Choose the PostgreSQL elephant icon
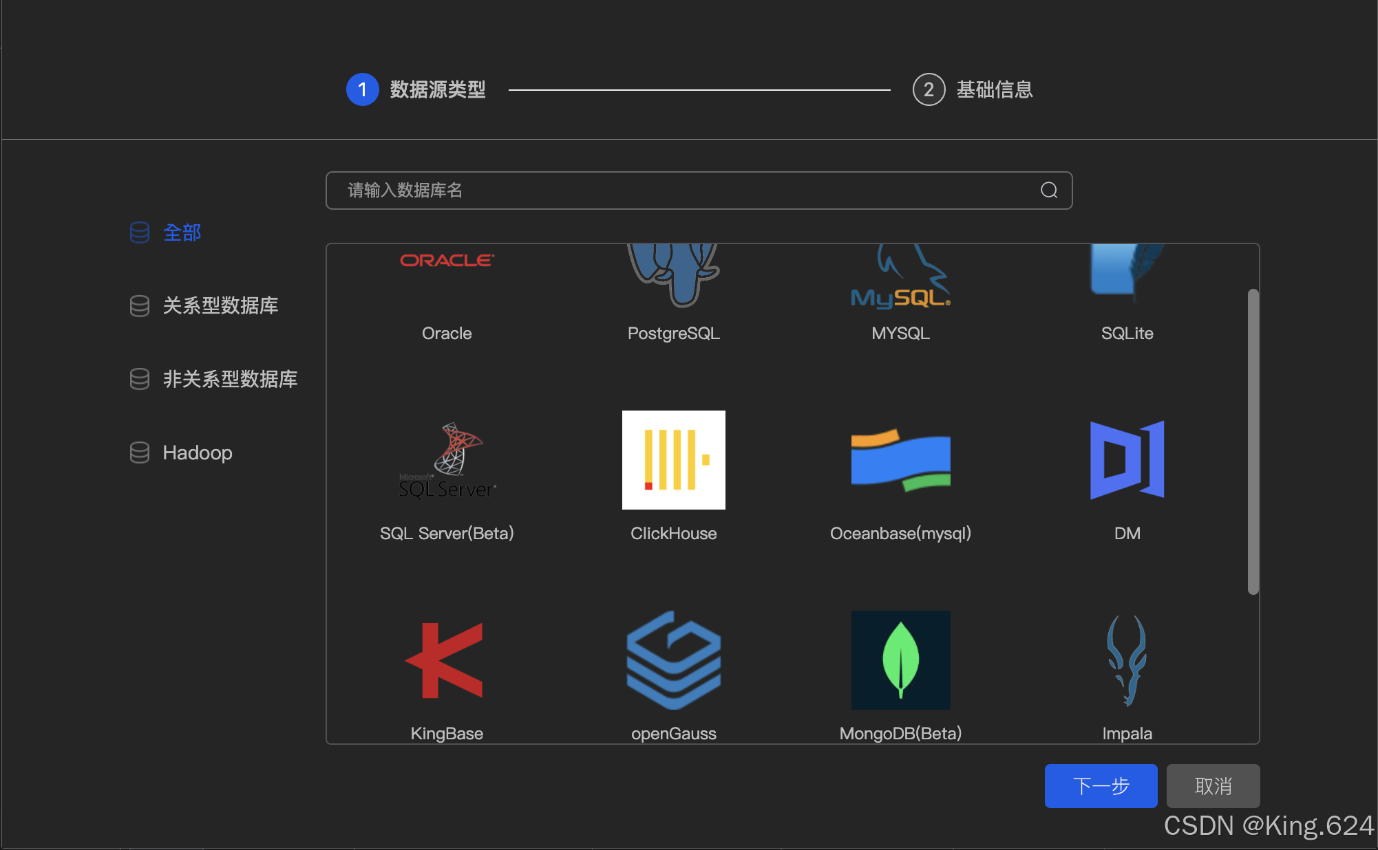The width and height of the screenshot is (1378, 850). click(x=673, y=273)
